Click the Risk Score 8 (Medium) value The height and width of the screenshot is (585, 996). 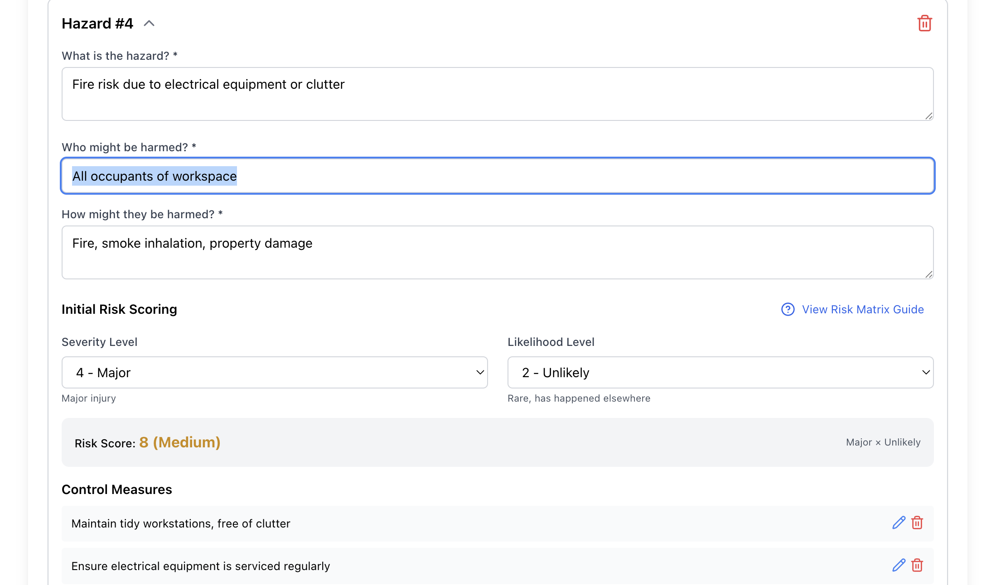[180, 442]
